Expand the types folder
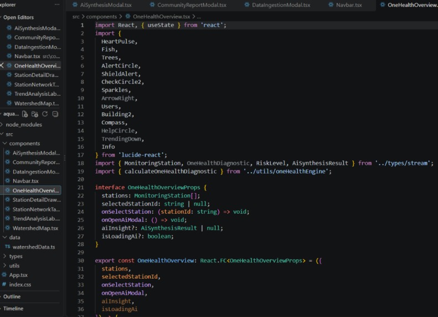Image resolution: width=438 pixels, height=317 pixels. point(15,256)
